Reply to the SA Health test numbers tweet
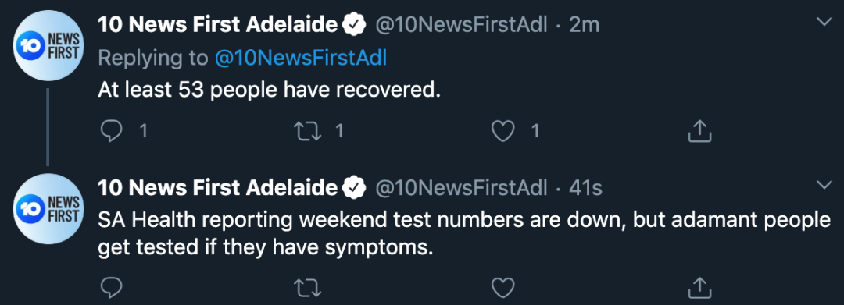 coord(112,289)
